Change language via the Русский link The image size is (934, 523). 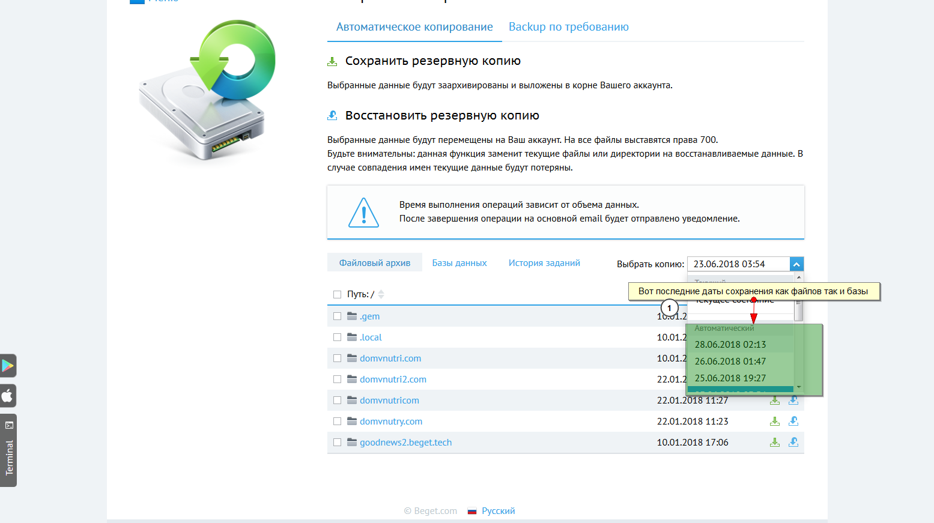498,511
